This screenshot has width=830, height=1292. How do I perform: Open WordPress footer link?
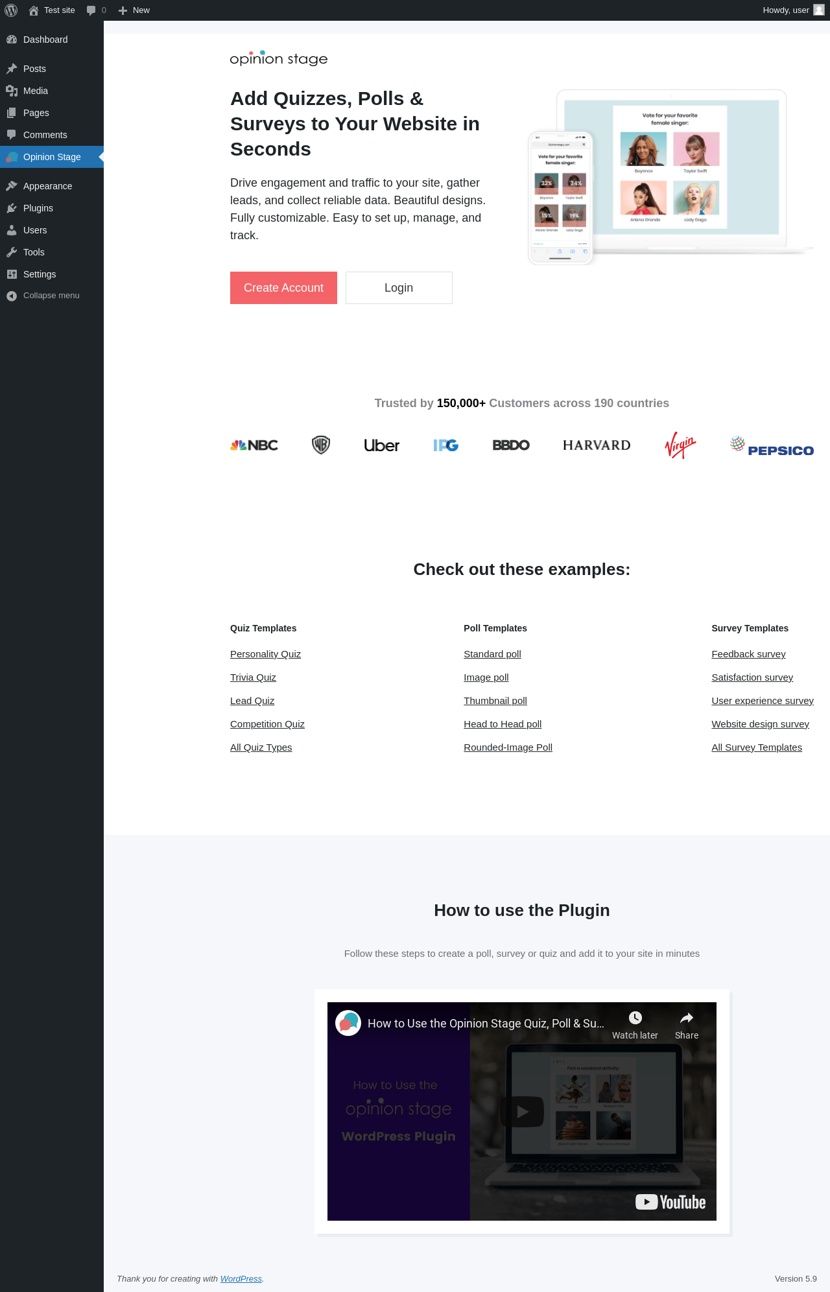point(241,1279)
